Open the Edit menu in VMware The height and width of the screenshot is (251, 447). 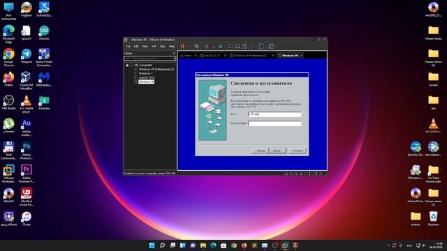coord(136,47)
